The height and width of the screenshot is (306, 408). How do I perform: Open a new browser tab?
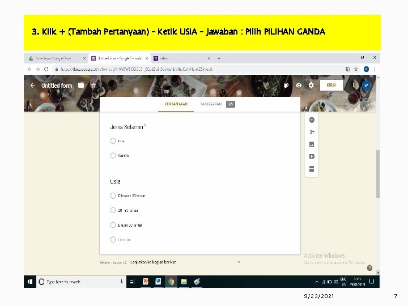click(x=219, y=58)
